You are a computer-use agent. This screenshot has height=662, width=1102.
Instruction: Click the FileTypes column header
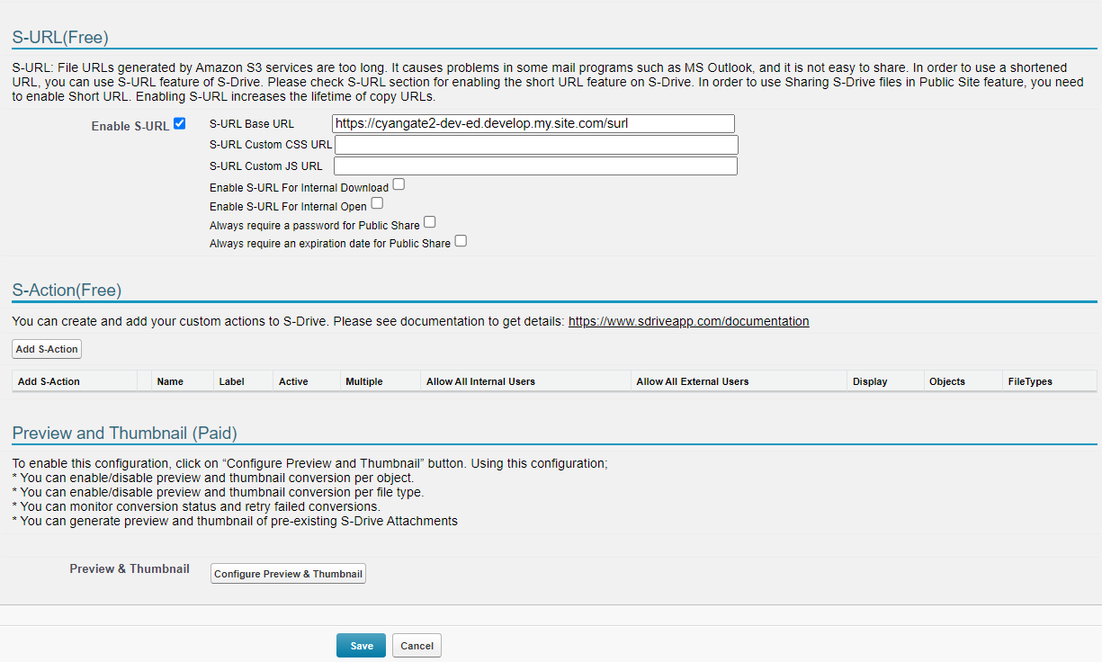pos(1030,381)
